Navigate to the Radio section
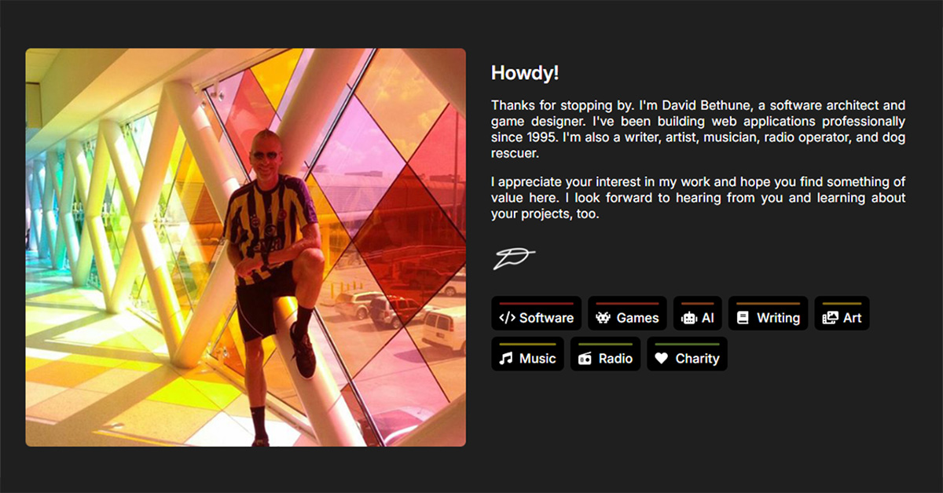Screen dimensions: 943x493 [605, 354]
